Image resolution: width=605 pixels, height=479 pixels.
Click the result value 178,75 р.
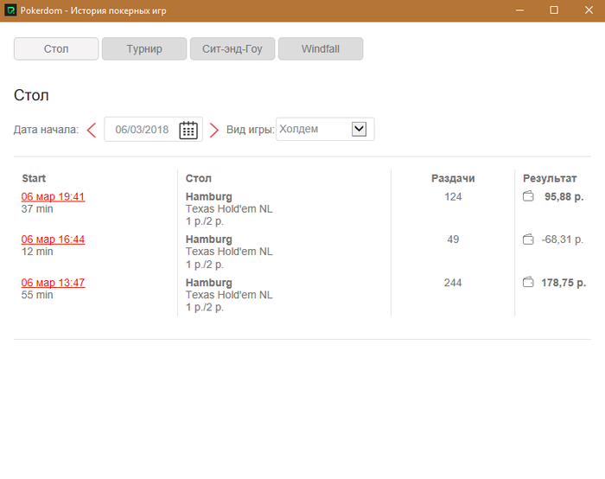coord(564,283)
